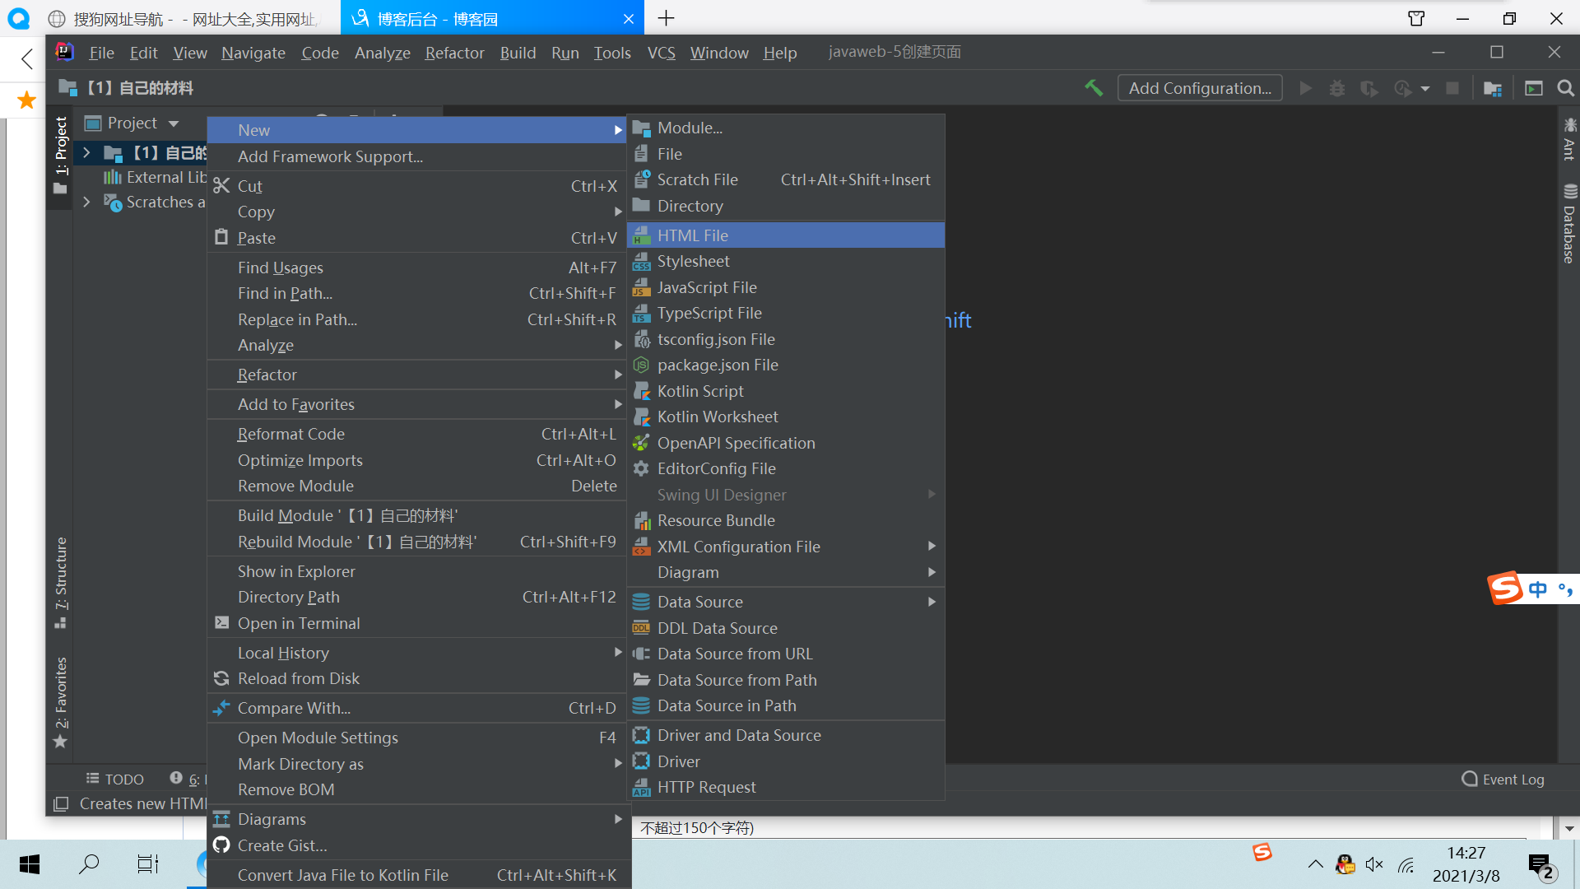This screenshot has width=1580, height=889.
Task: Click the green Build hammer icon
Action: pyautogui.click(x=1094, y=88)
